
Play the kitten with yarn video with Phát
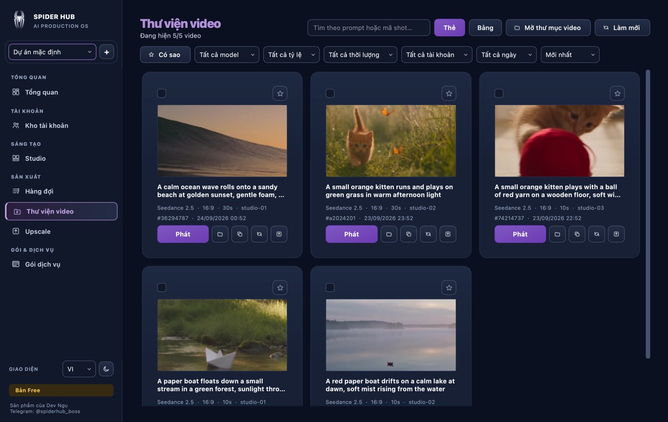520,234
